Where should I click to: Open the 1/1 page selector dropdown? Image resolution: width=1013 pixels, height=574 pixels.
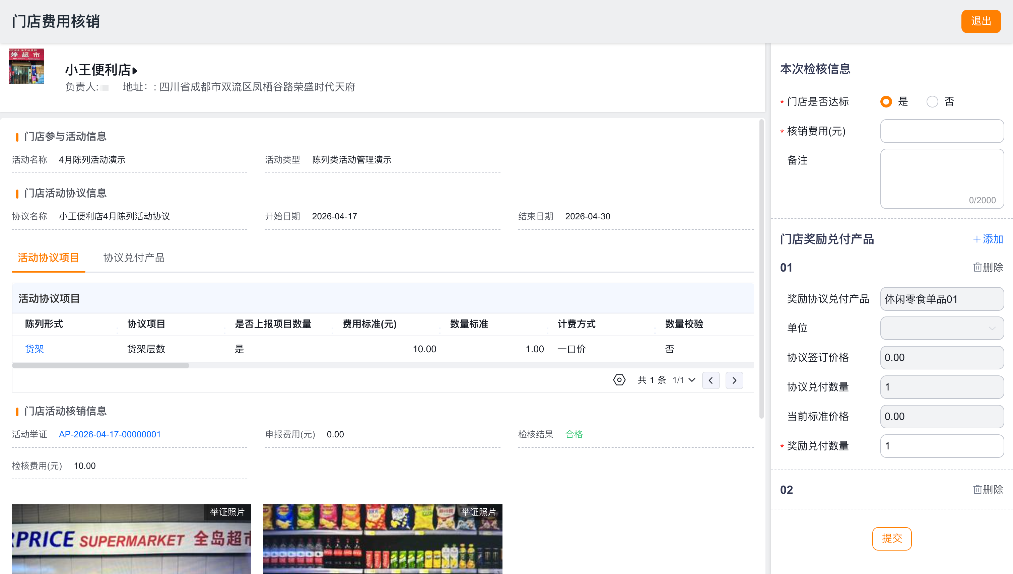tap(684, 380)
